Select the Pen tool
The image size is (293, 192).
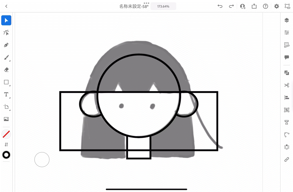click(6, 45)
